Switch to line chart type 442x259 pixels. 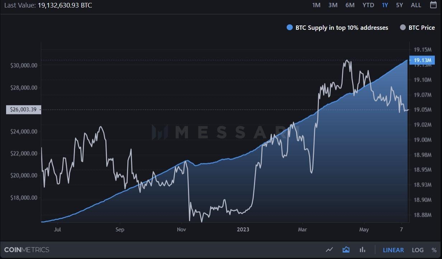click(x=329, y=250)
